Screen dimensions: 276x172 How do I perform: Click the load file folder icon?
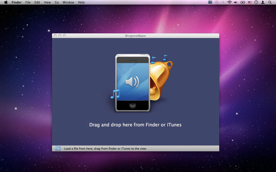(58, 148)
